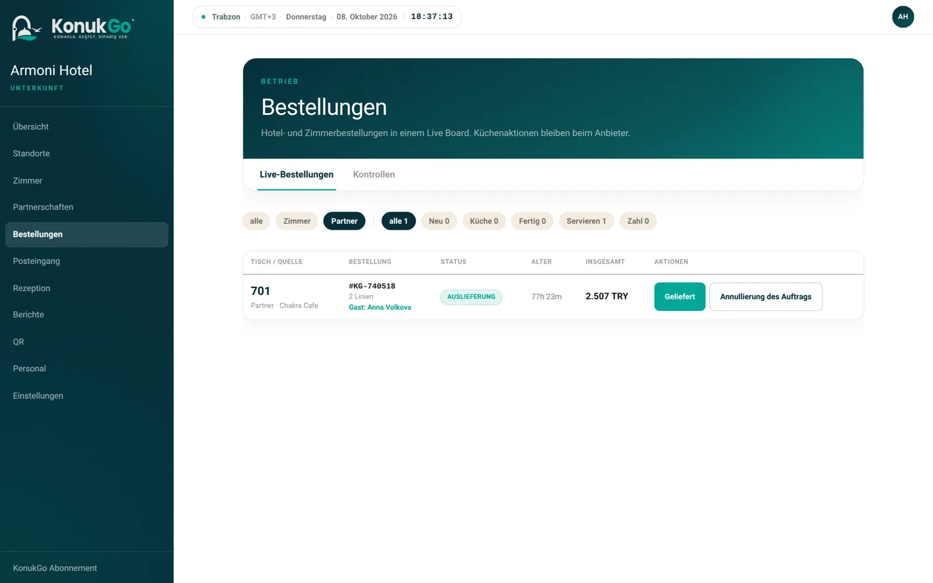
Task: Open Posteingang in the sidebar
Action: 87,261
